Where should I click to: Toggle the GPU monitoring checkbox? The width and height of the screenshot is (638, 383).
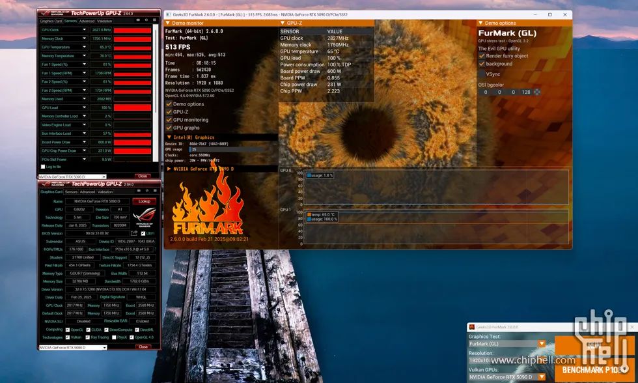click(x=169, y=120)
